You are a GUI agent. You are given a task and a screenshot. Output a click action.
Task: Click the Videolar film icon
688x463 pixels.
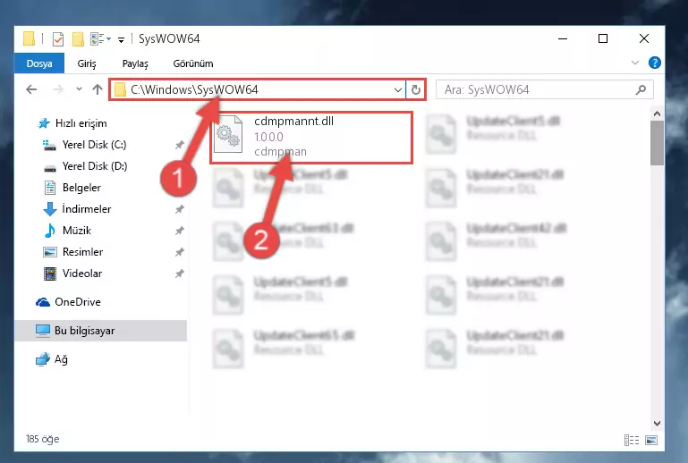50,274
